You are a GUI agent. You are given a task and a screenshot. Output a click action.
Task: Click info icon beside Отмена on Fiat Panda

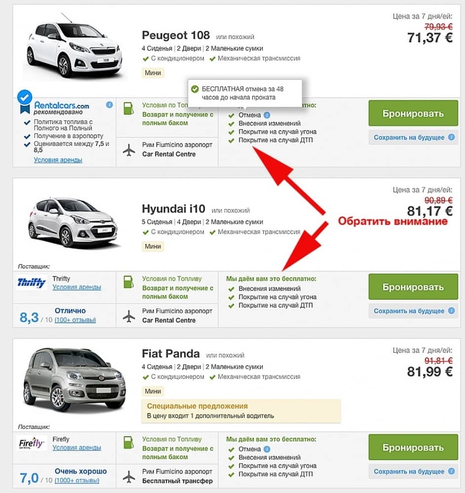(x=267, y=449)
